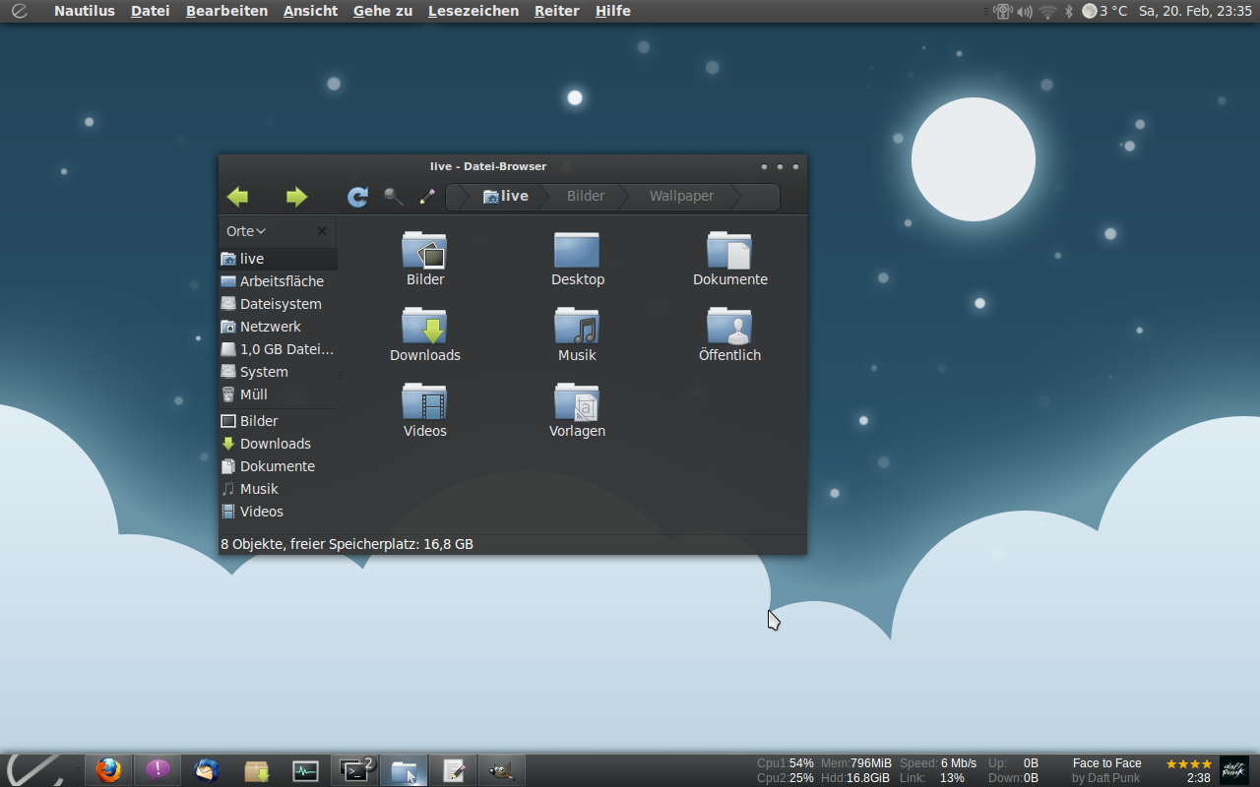
Task: Open the Hilfe menu
Action: point(613,11)
